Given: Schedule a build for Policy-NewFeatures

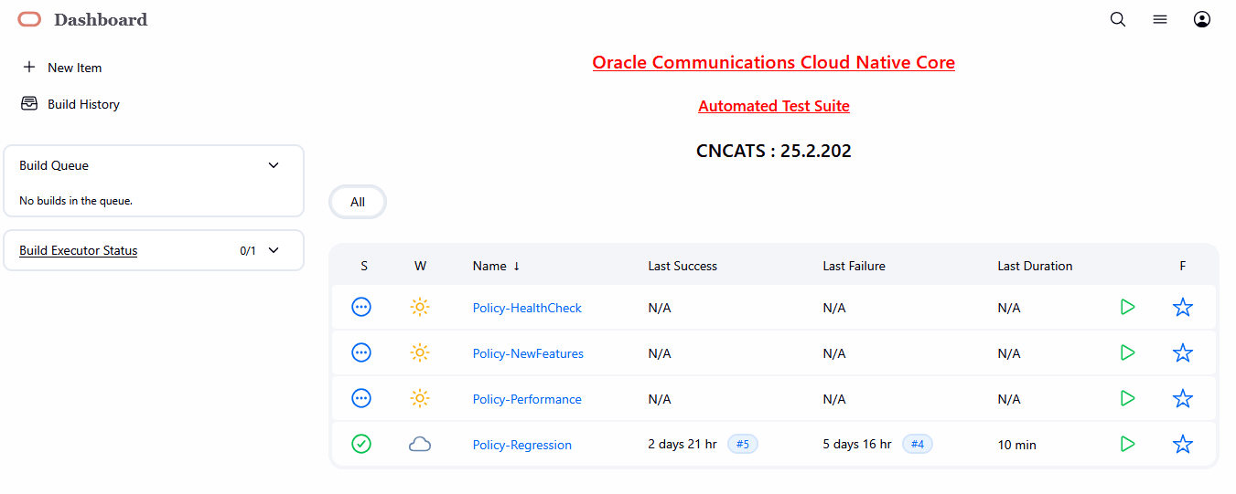Looking at the screenshot, I should click(1127, 352).
